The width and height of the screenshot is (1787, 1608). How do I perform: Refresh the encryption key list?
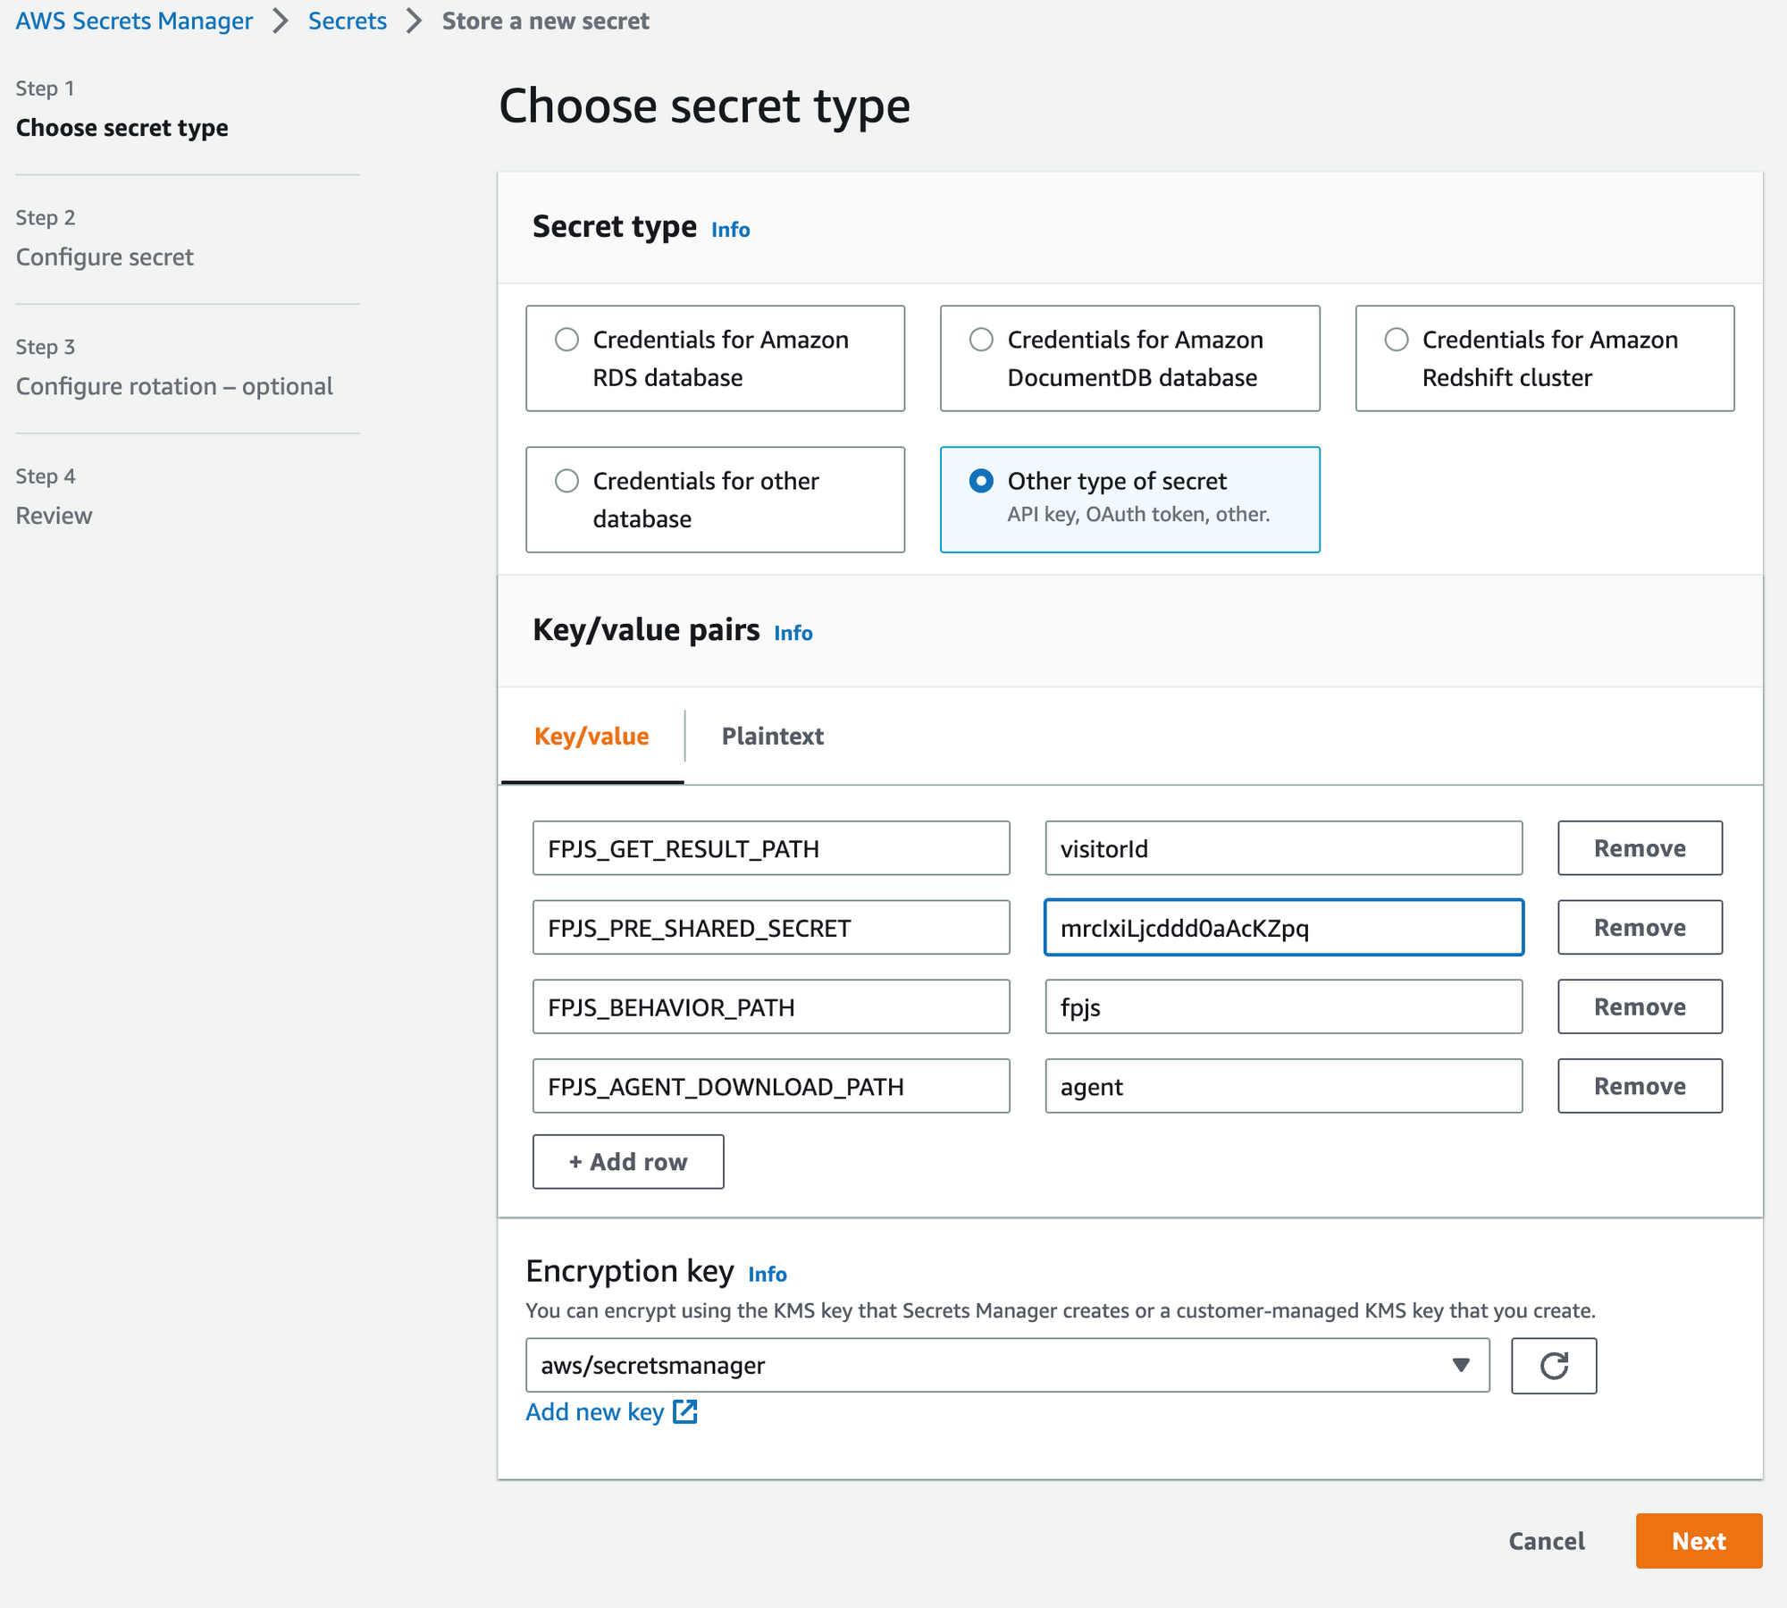tap(1554, 1365)
